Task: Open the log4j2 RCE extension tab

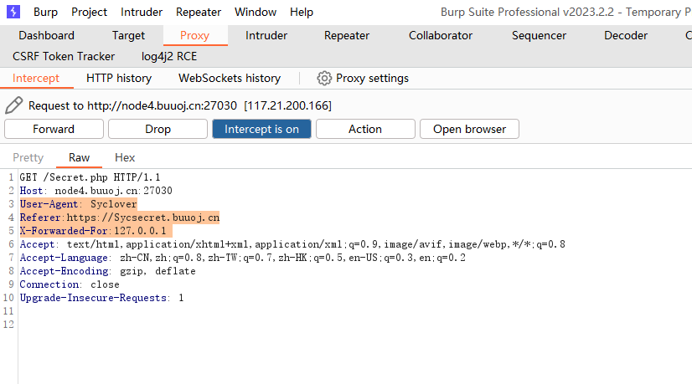Action: coord(169,56)
